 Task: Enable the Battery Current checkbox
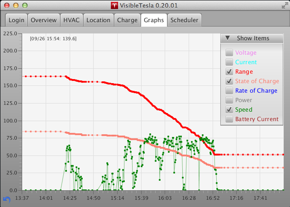point(229,119)
